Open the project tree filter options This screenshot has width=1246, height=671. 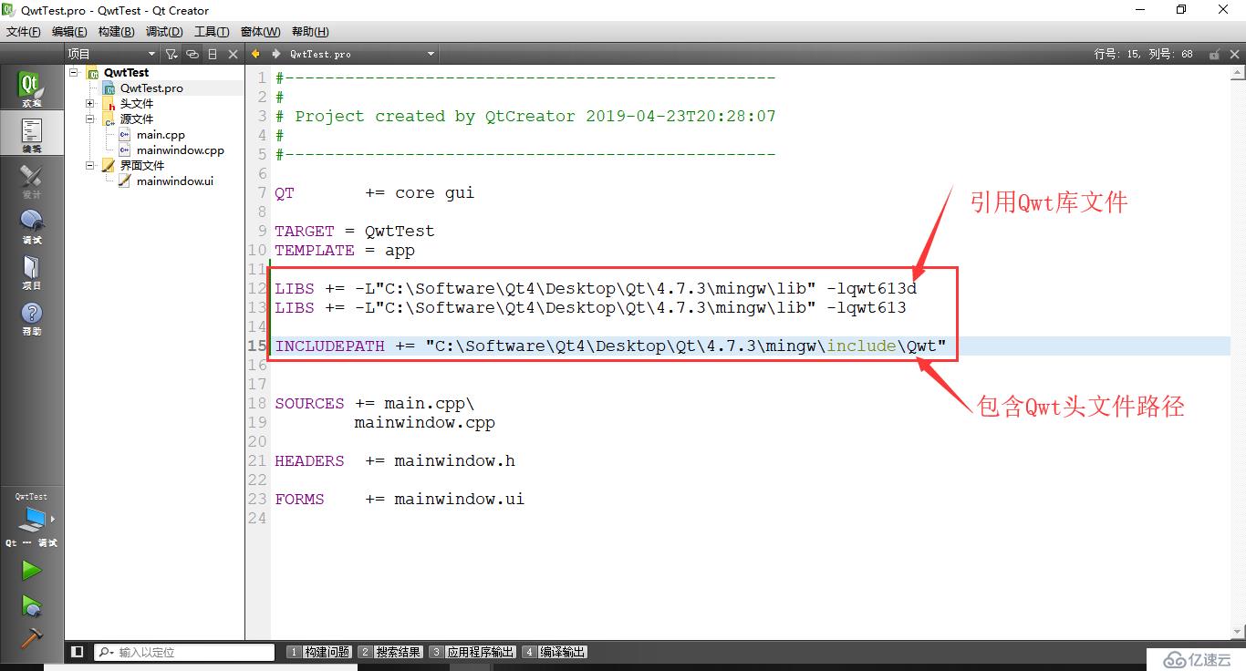171,54
